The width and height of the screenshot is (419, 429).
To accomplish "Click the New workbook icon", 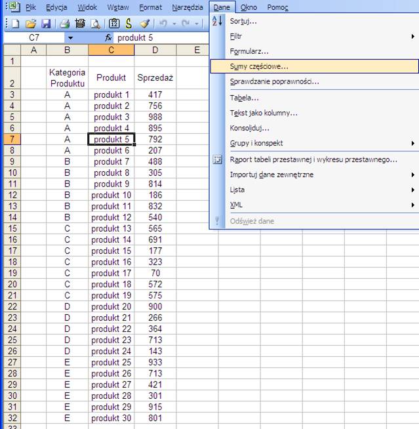I will pyautogui.click(x=14, y=24).
